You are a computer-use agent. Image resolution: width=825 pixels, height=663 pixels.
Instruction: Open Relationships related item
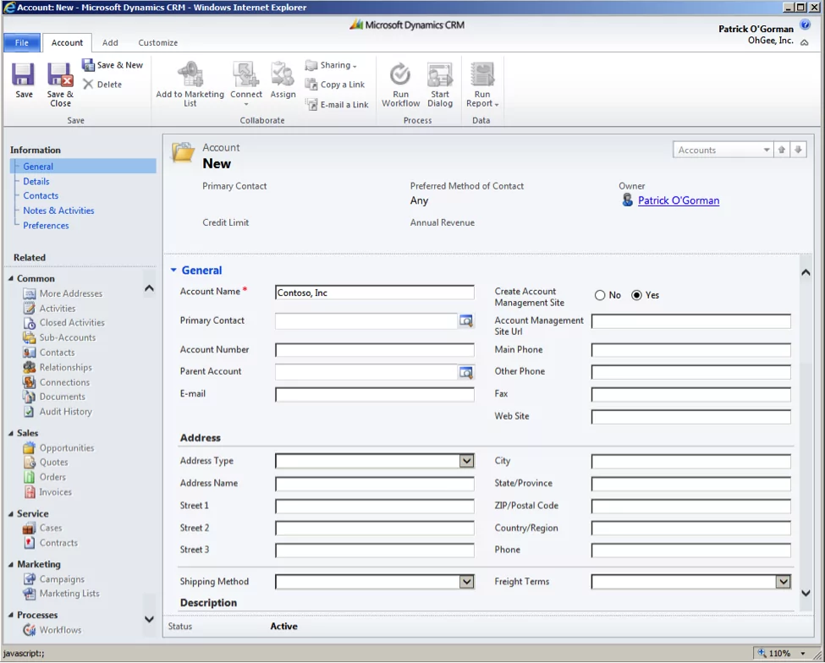(66, 367)
